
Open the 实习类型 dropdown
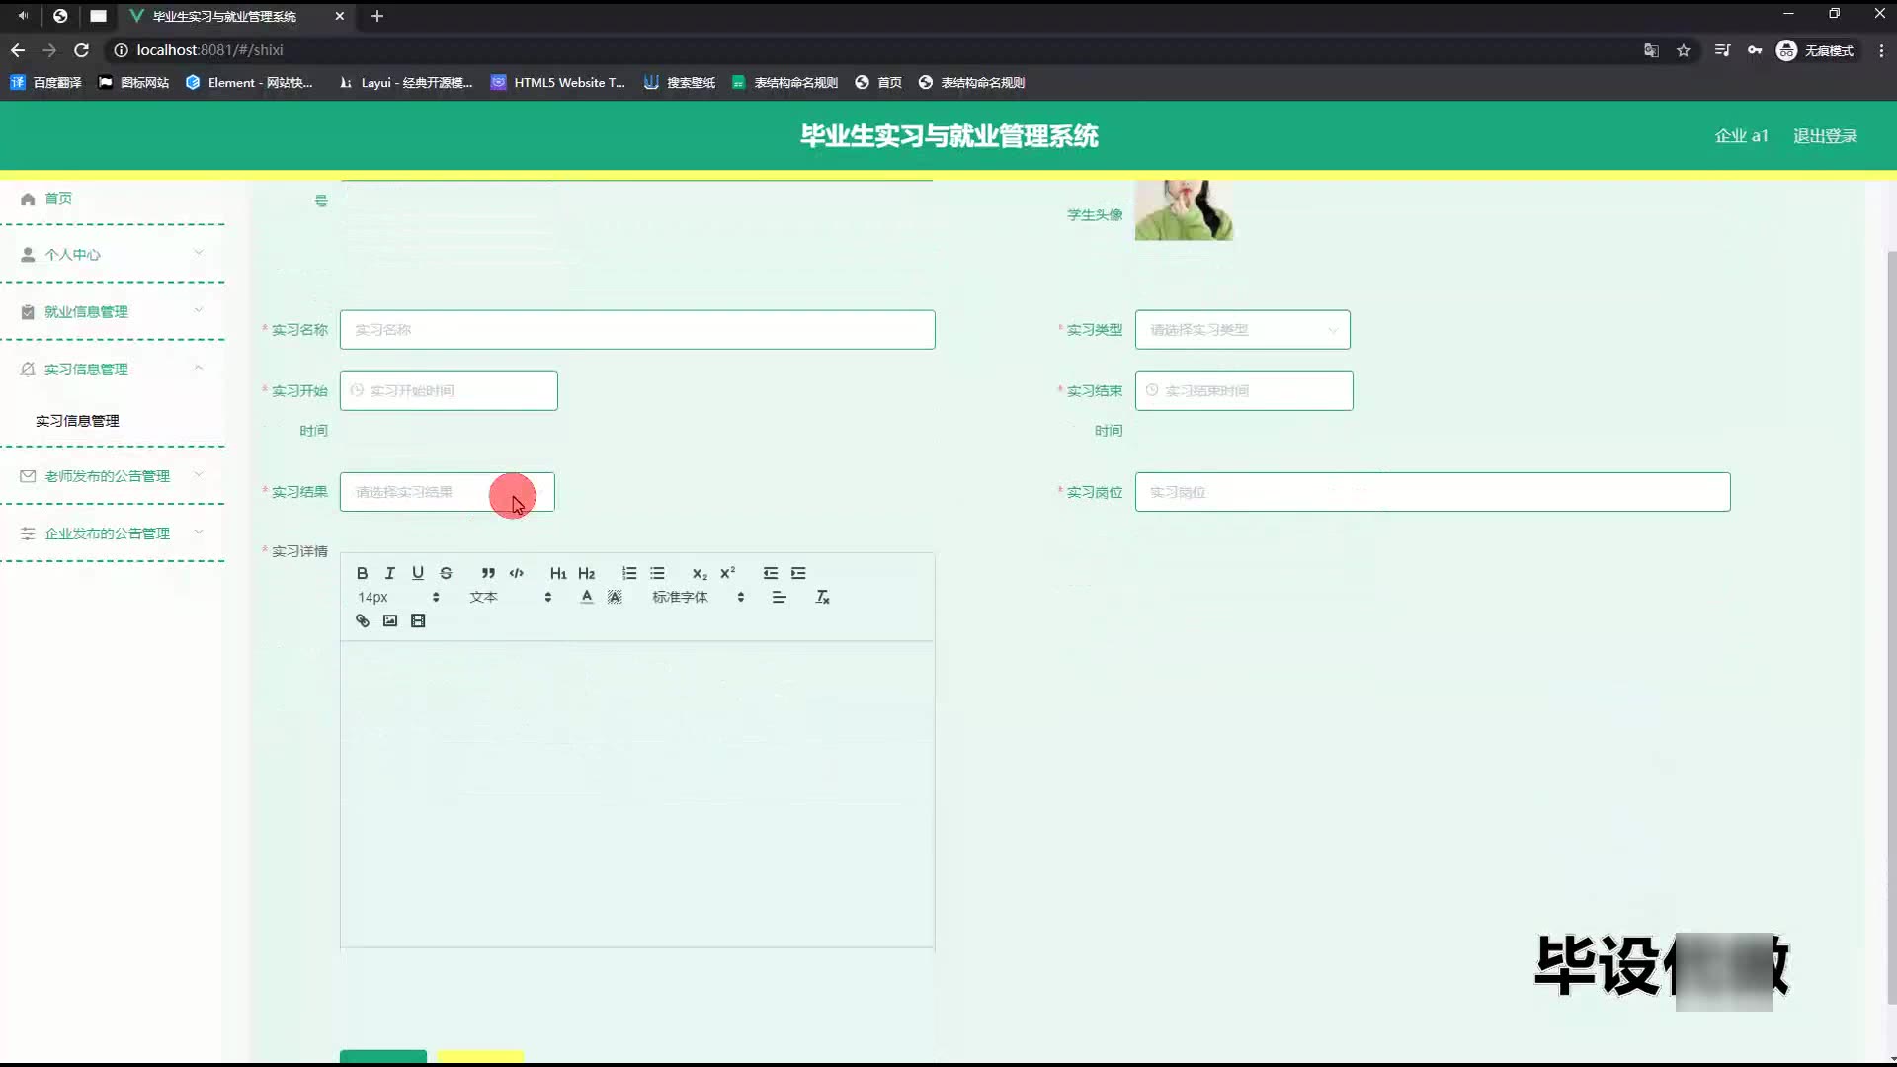coord(1242,330)
